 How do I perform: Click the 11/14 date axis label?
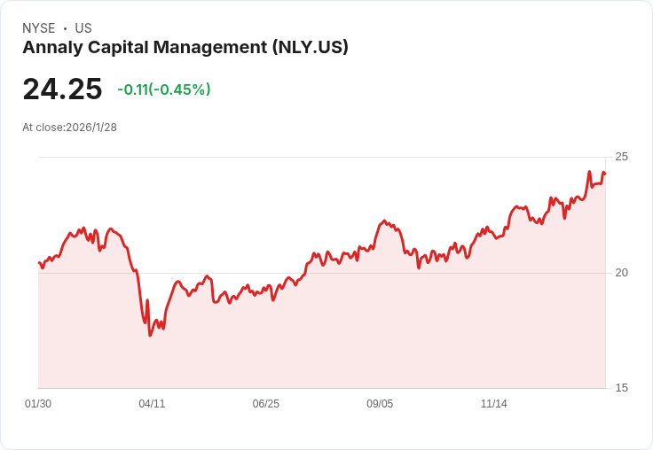(x=493, y=404)
